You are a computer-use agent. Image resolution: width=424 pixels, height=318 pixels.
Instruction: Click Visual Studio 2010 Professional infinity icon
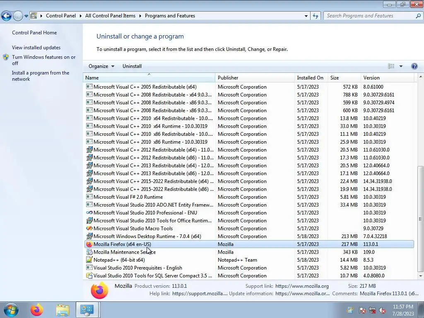point(89,212)
